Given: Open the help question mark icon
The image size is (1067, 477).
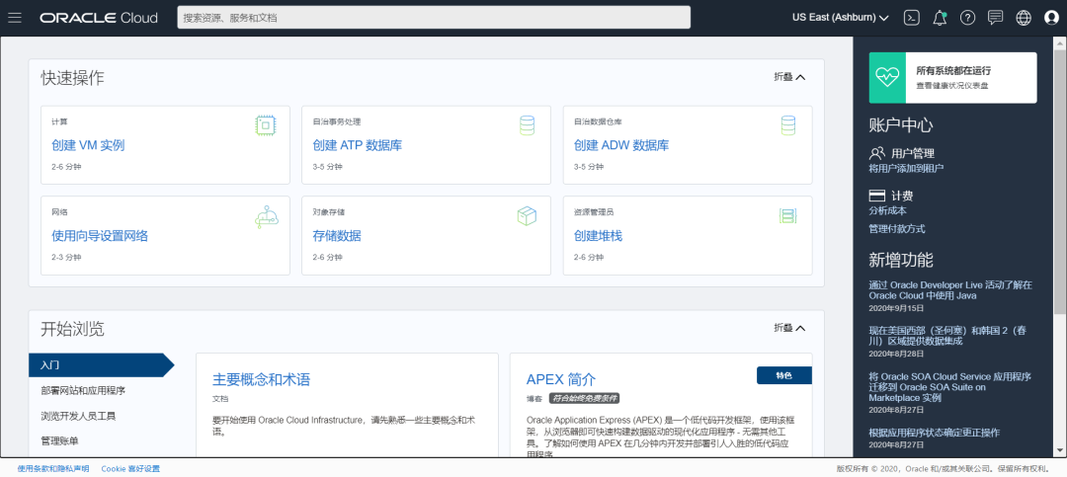Looking at the screenshot, I should (967, 19).
